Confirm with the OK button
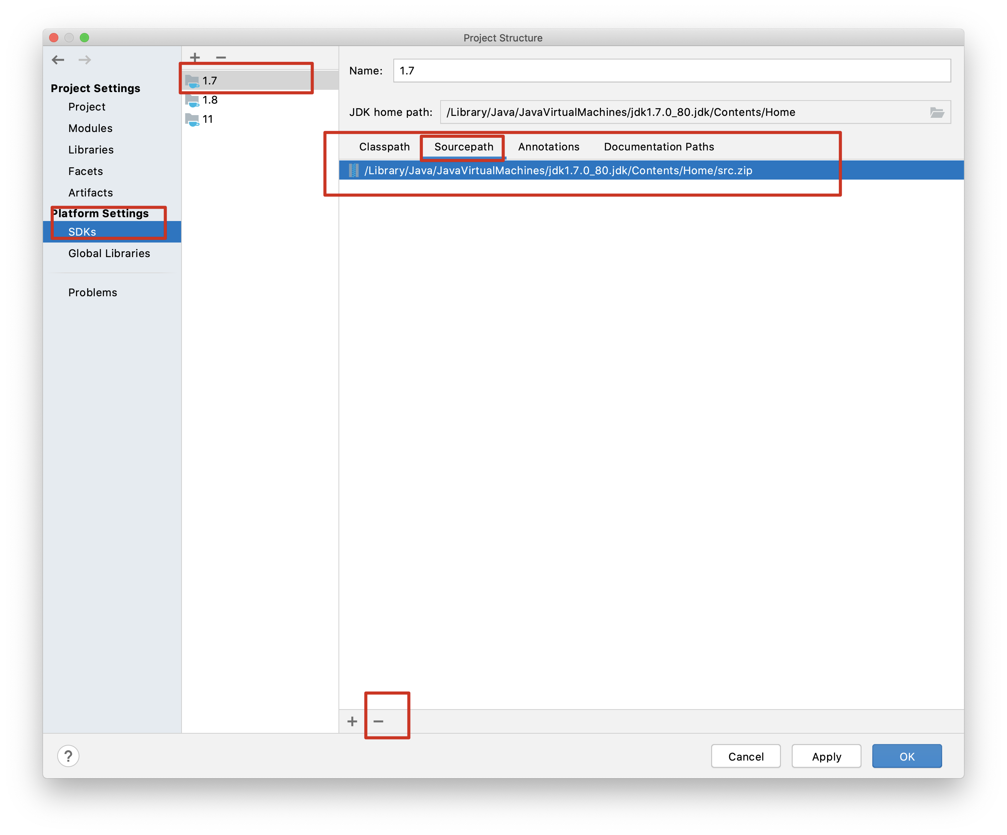The image size is (1007, 835). pyautogui.click(x=906, y=756)
